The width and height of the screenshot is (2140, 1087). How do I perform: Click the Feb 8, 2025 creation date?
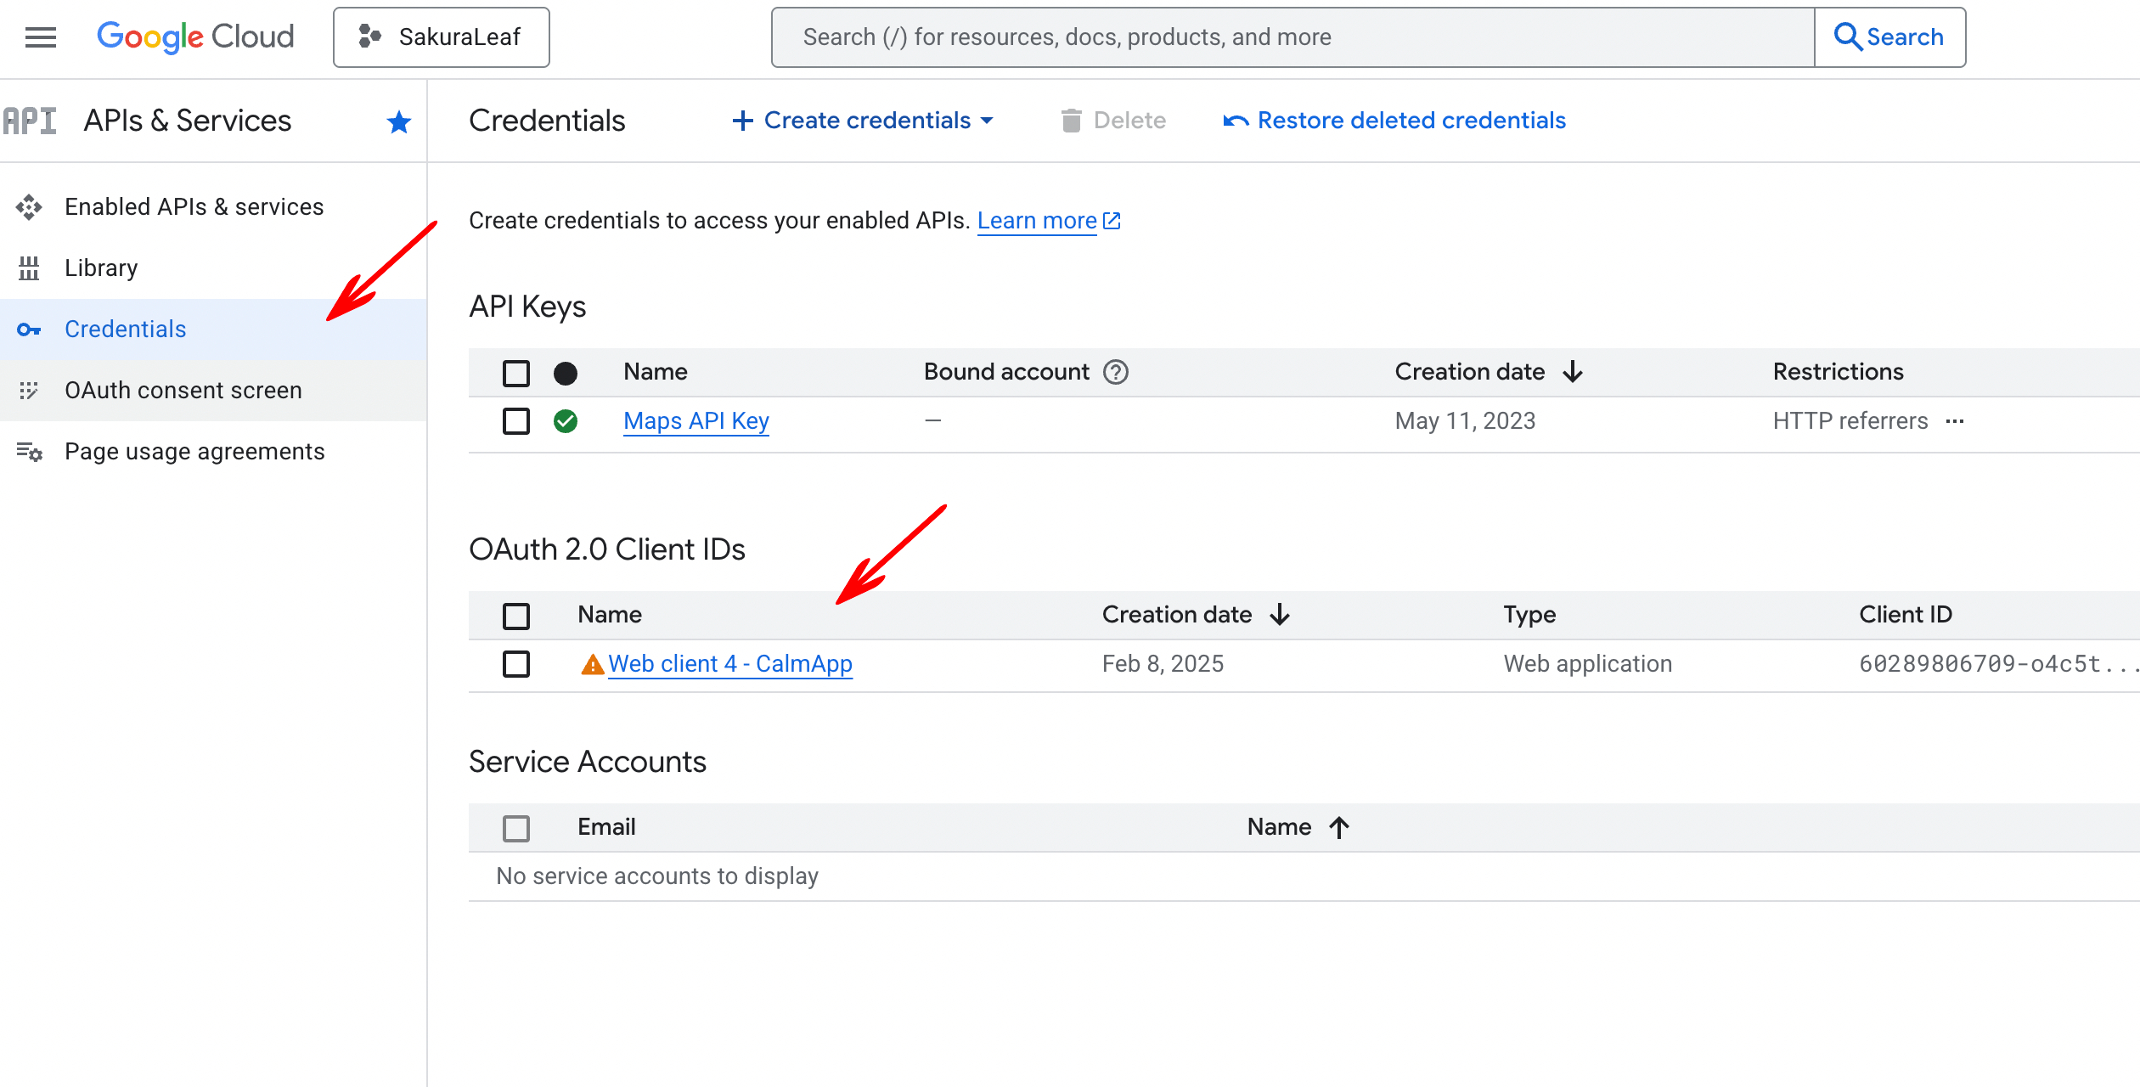coord(1163,664)
